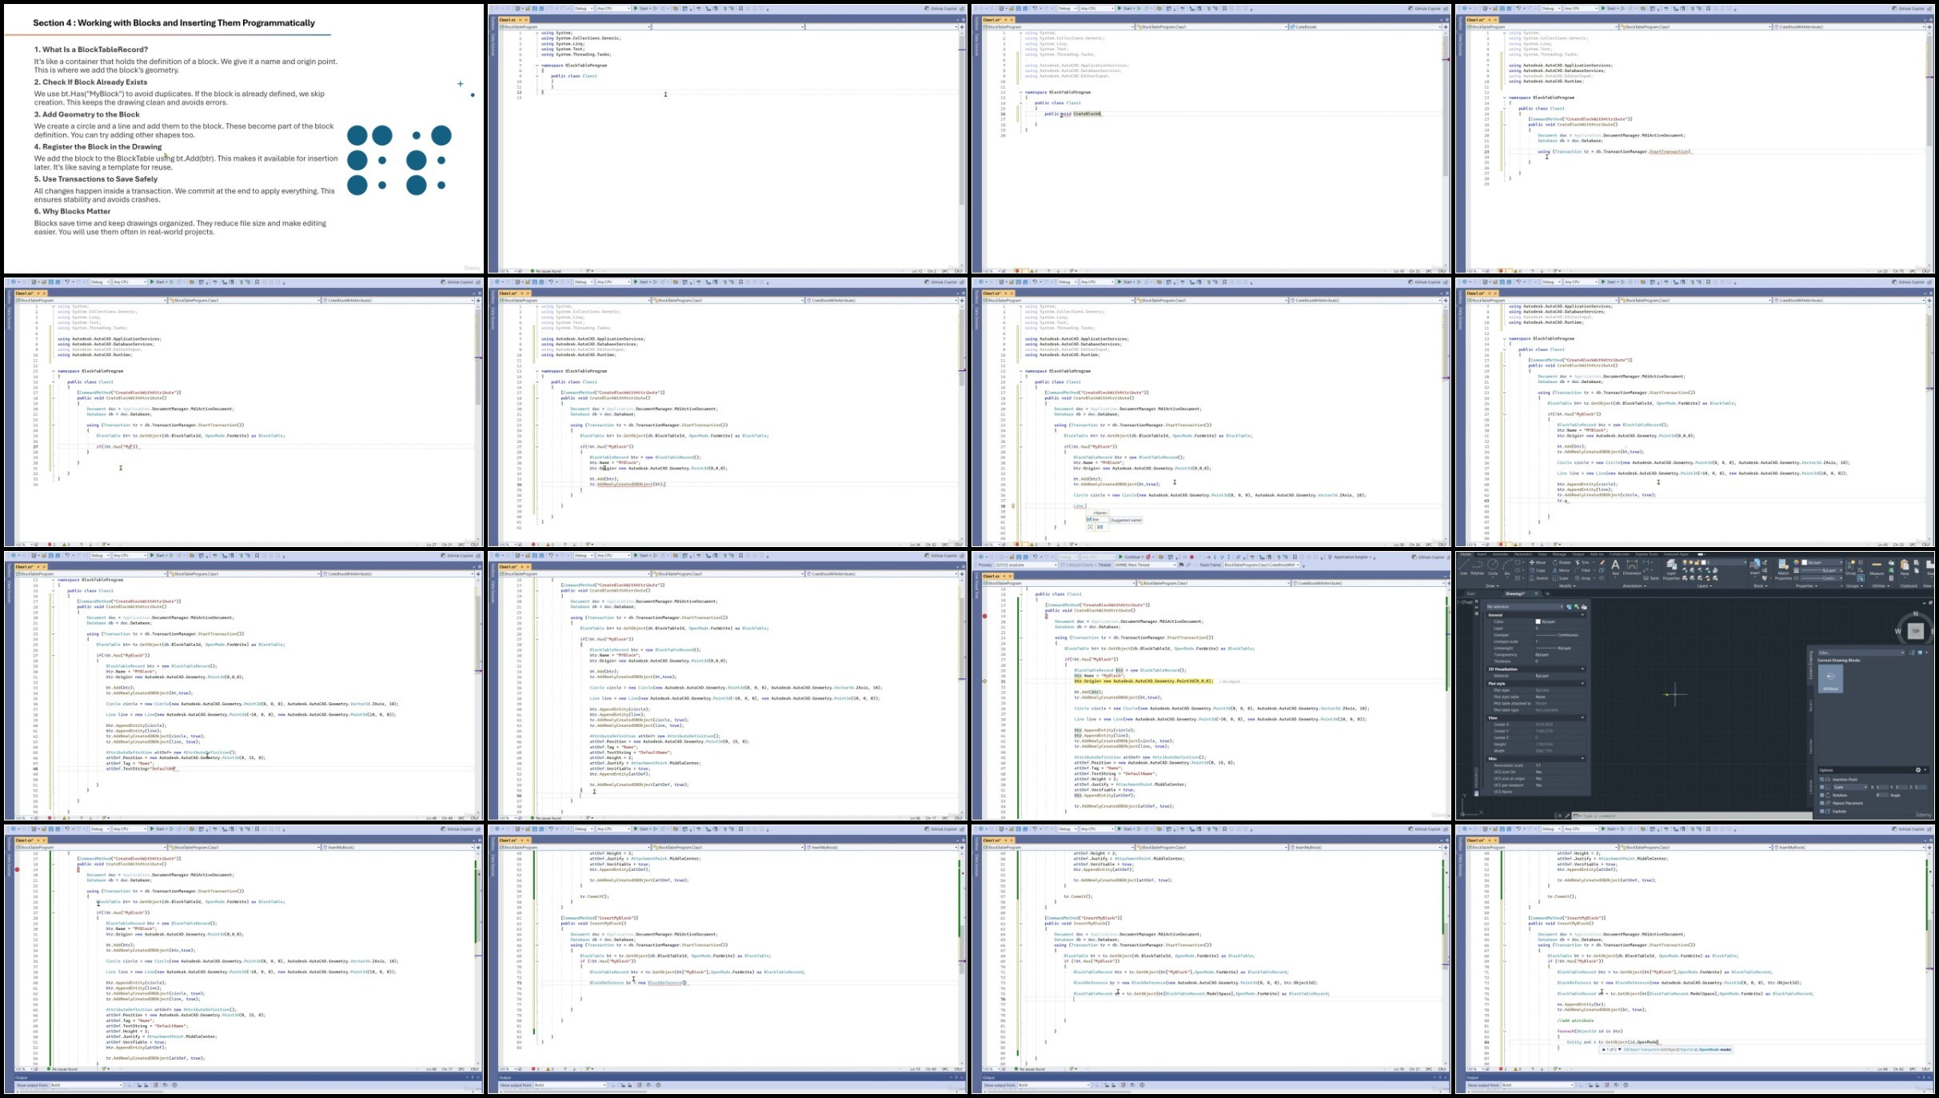The width and height of the screenshot is (1939, 1098).
Task: Click the Filter field in Blocks palette
Action: (x=1861, y=653)
